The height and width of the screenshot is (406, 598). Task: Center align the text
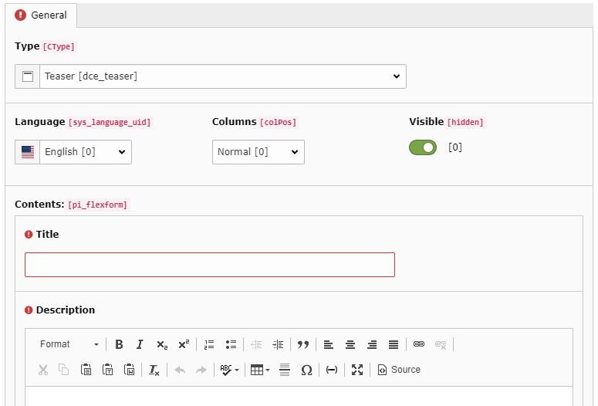point(350,344)
